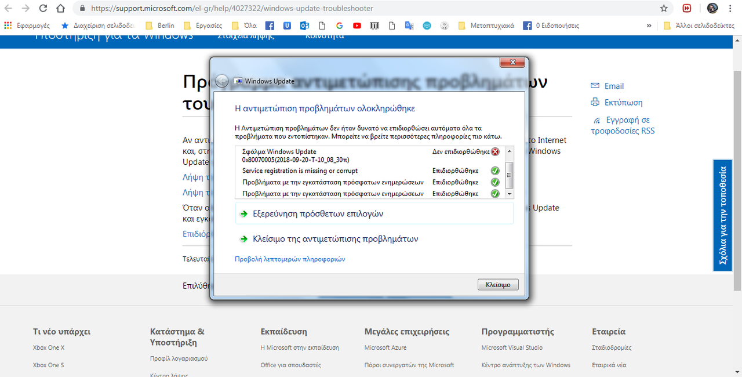Image resolution: width=742 pixels, height=377 pixels.
Task: Open the Εργασίες bookmark folder
Action: tap(202, 26)
